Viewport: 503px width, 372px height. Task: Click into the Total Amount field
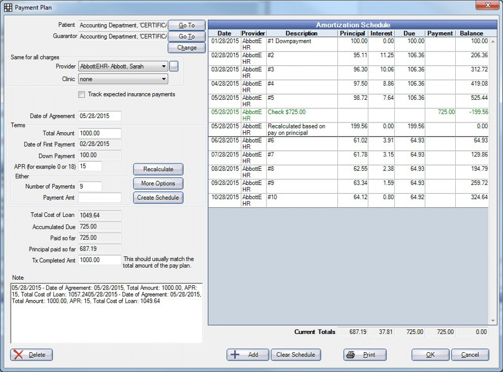100,133
